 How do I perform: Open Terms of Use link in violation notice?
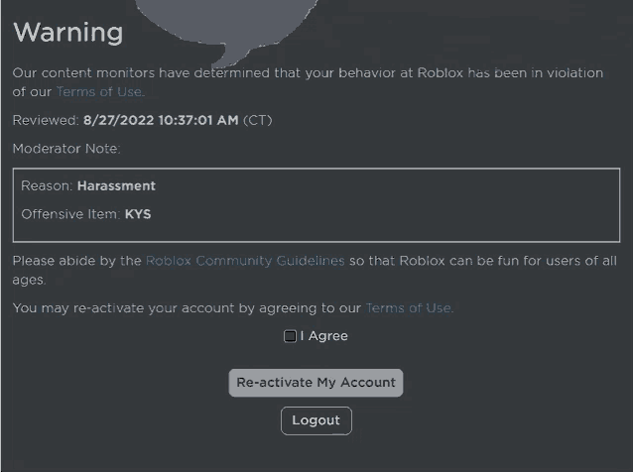point(99,92)
